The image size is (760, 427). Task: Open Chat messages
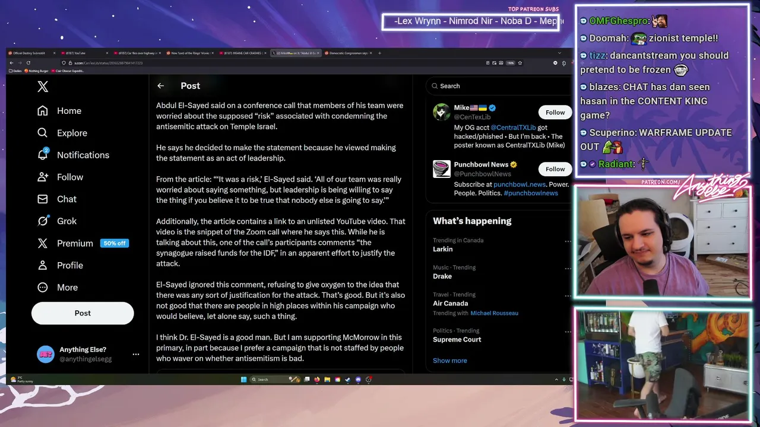point(56,199)
